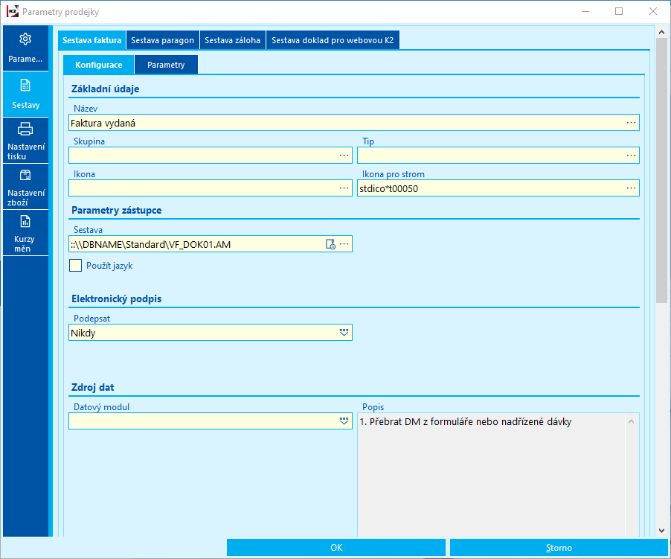The width and height of the screenshot is (671, 559).
Task: Click the Základní údaje section heading
Action: tap(106, 89)
